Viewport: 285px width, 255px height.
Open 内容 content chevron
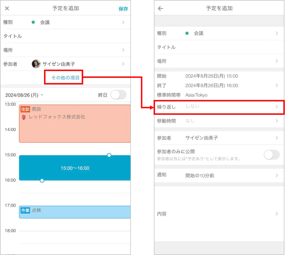pyautogui.click(x=277, y=214)
